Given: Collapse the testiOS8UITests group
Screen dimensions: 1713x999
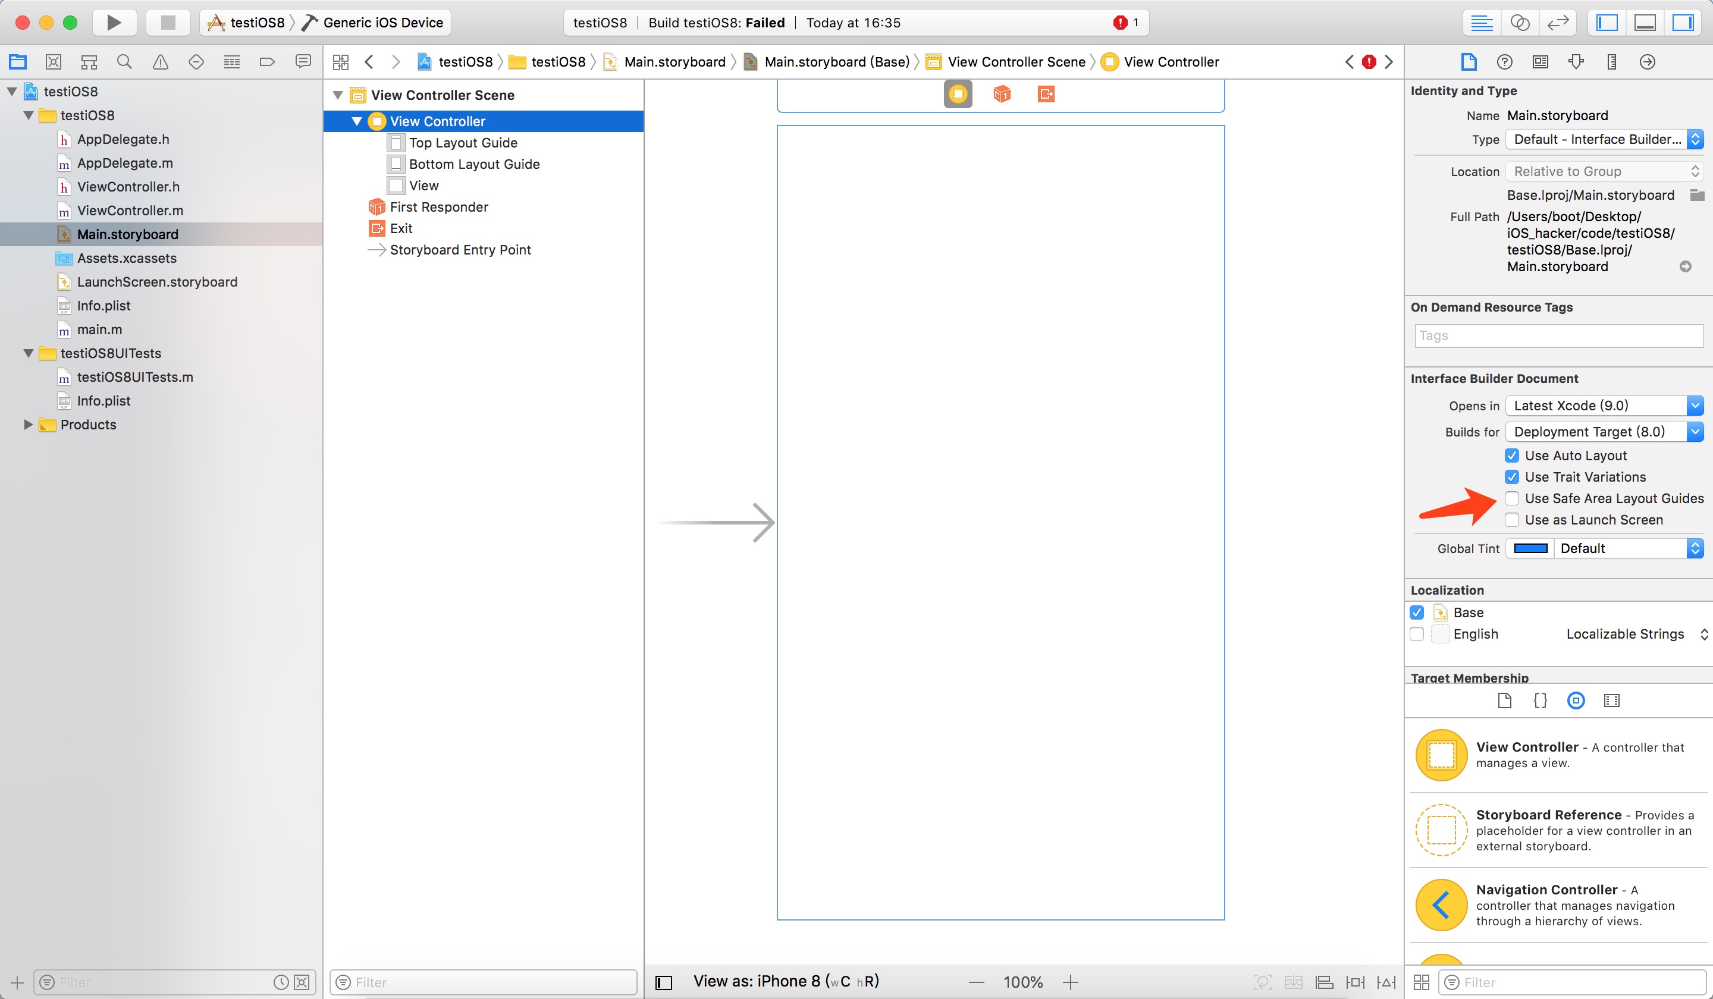Looking at the screenshot, I should click(x=29, y=353).
